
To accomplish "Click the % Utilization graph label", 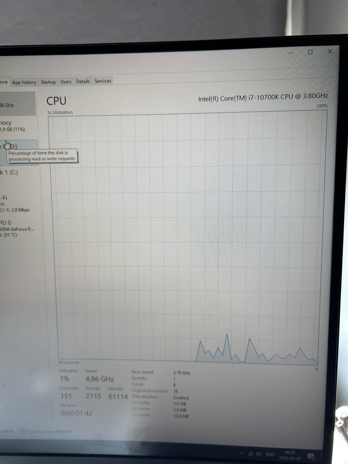I will 60,112.
